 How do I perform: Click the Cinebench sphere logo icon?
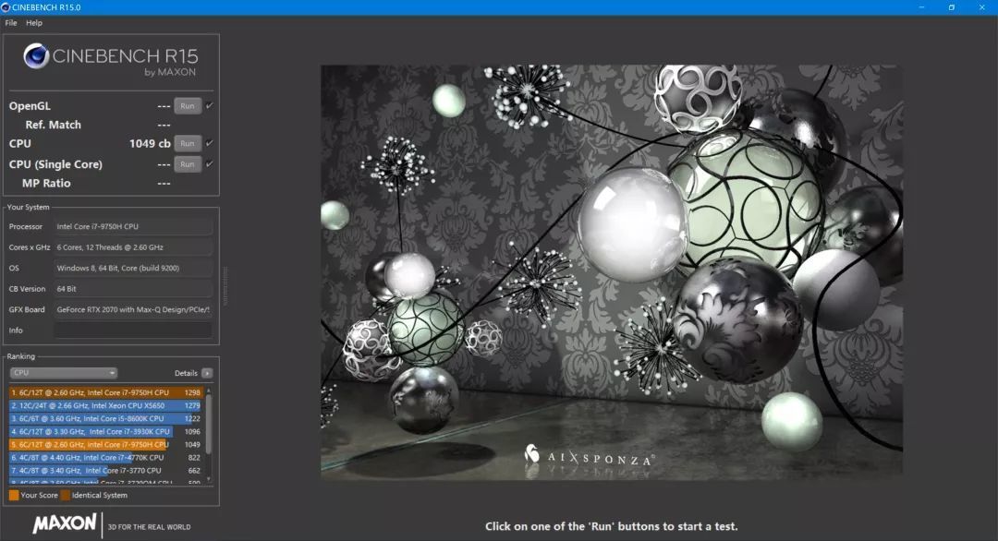coord(37,57)
